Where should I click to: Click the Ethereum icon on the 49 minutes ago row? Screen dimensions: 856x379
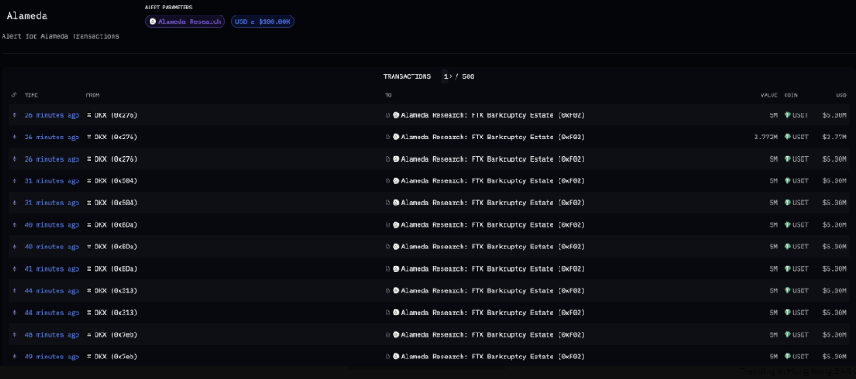pos(15,357)
